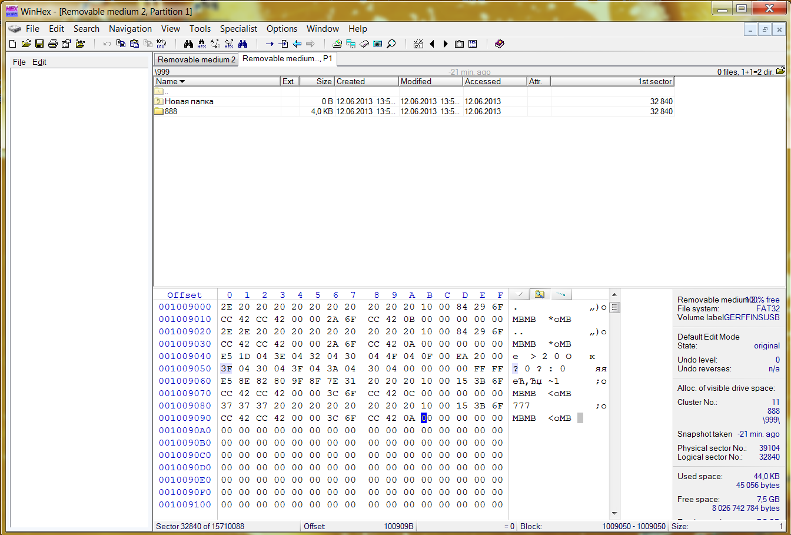Click the Continue Search binoculars icon
Screen dimensions: 791x535
click(x=242, y=44)
